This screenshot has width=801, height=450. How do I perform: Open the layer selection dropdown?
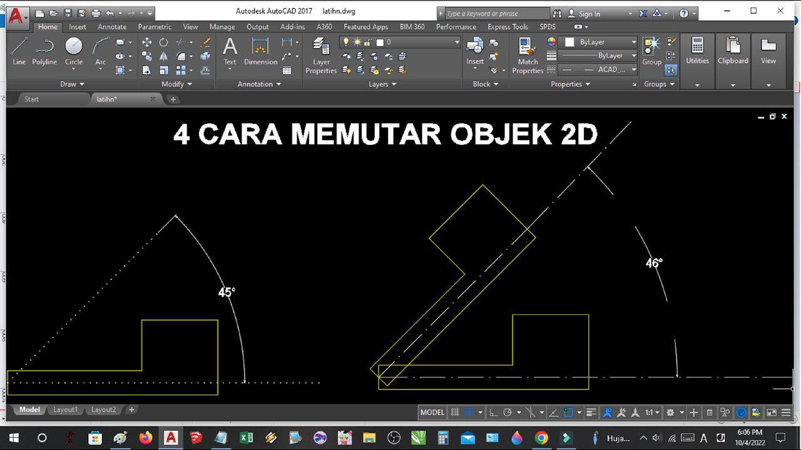400,42
